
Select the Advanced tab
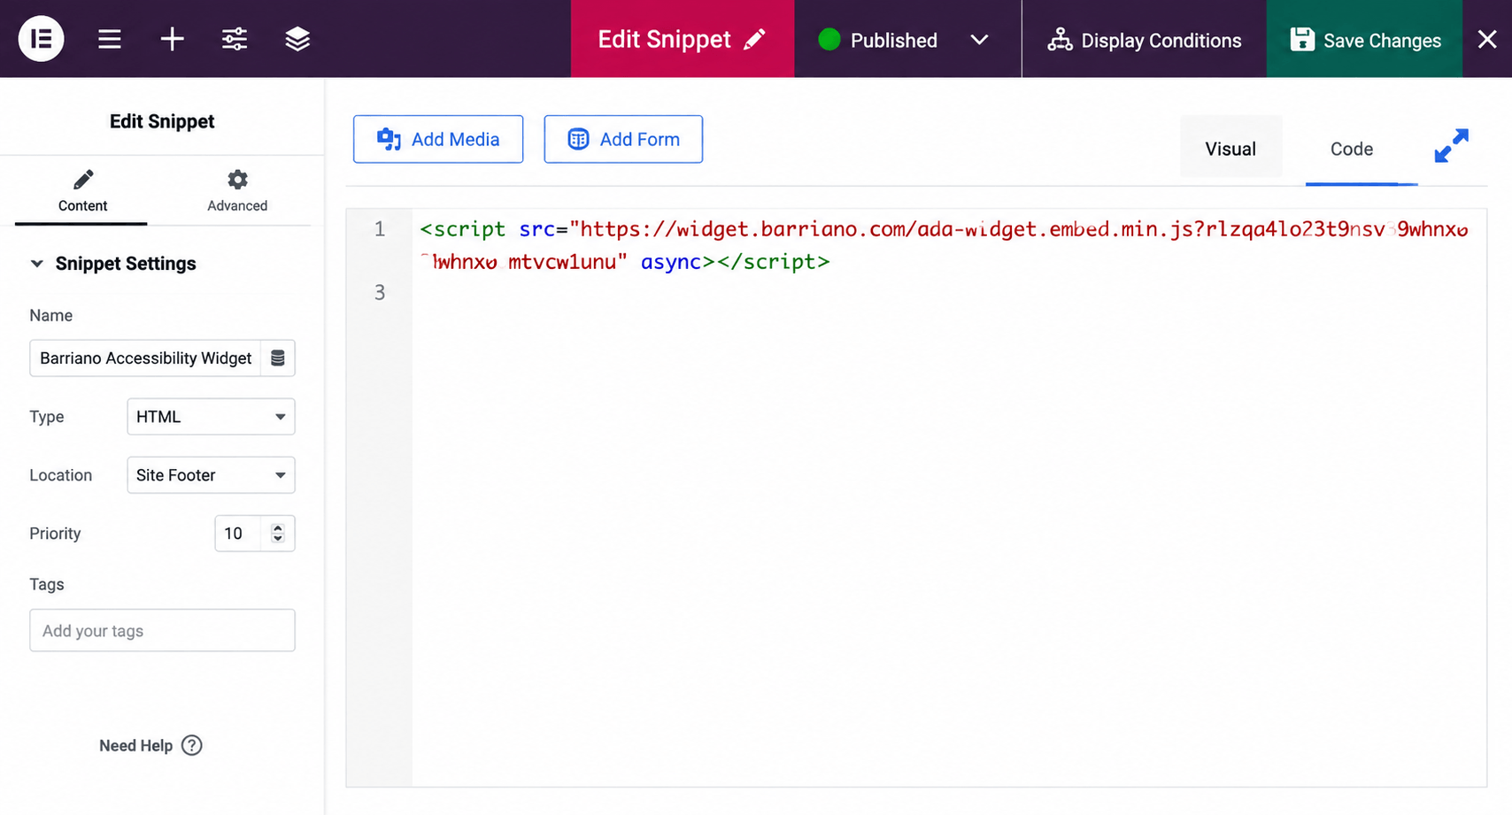tap(237, 192)
